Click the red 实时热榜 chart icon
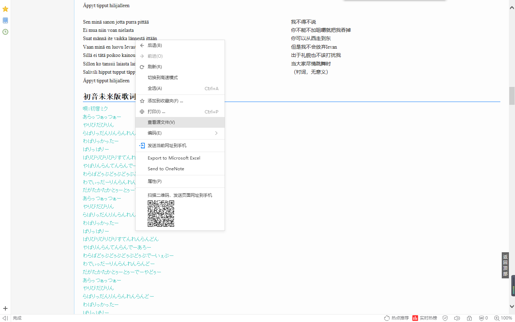Screen dimensions: 515x322 coord(415,318)
